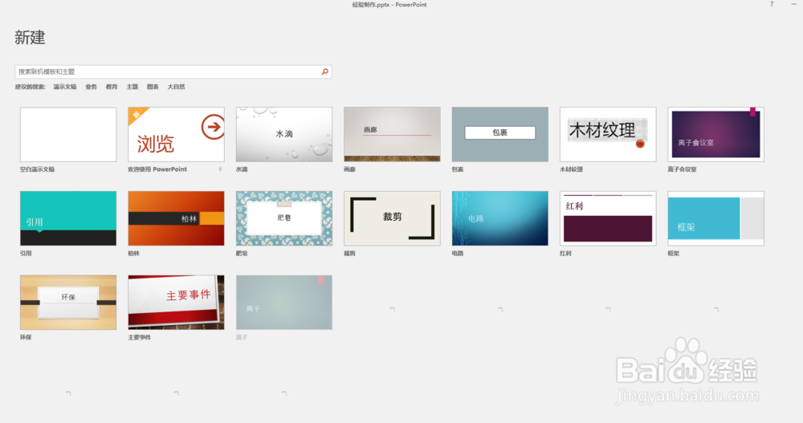Search suggested term 图表
Viewport: 803px width, 423px height.
coord(153,87)
